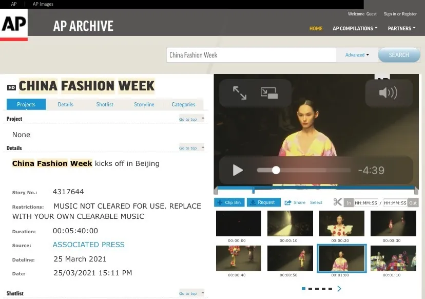Viewport: 425px width, 299px height.
Task: Select the 00:00:00 thumbnail
Action: (x=239, y=223)
